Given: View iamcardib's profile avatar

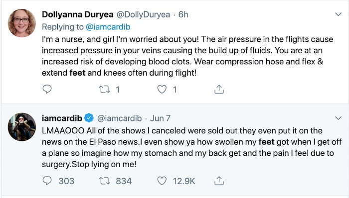Looking at the screenshot, I should [21, 127].
